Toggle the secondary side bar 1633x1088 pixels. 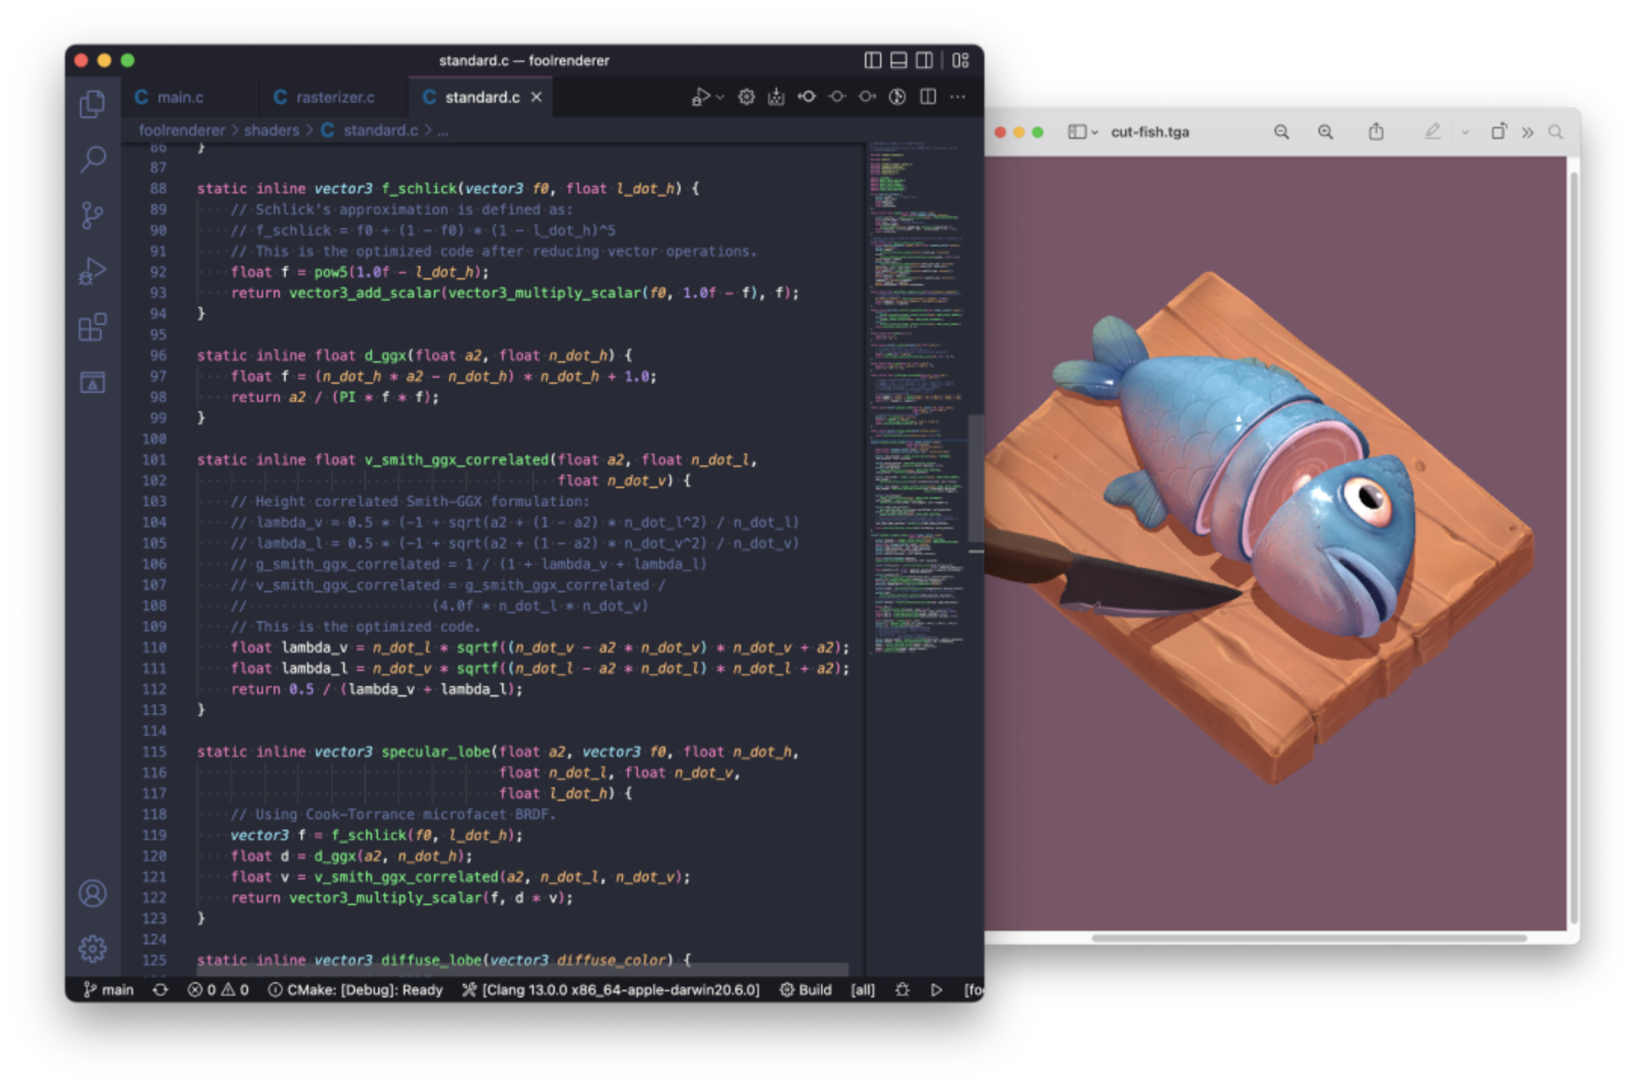[x=924, y=60]
